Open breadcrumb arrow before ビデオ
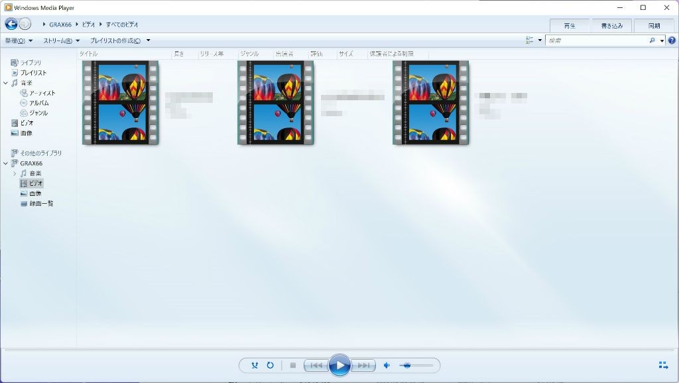This screenshot has height=383, width=679. (77, 25)
